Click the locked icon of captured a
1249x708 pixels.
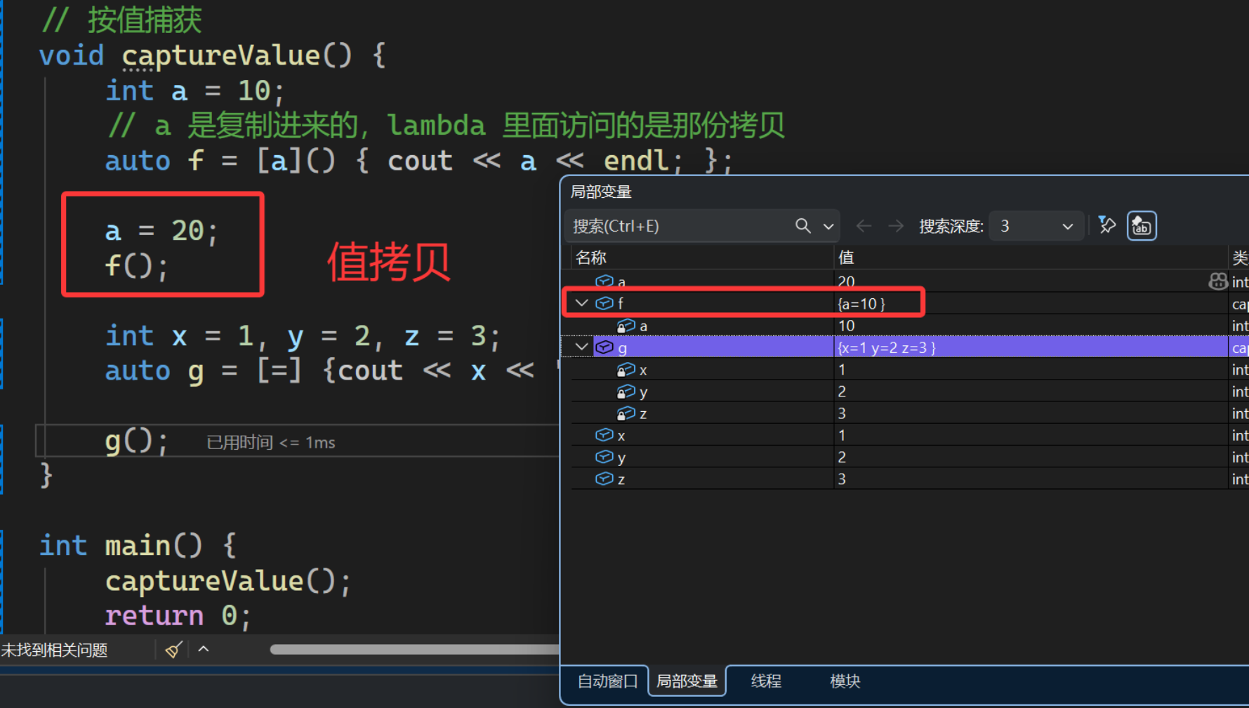pyautogui.click(x=626, y=326)
